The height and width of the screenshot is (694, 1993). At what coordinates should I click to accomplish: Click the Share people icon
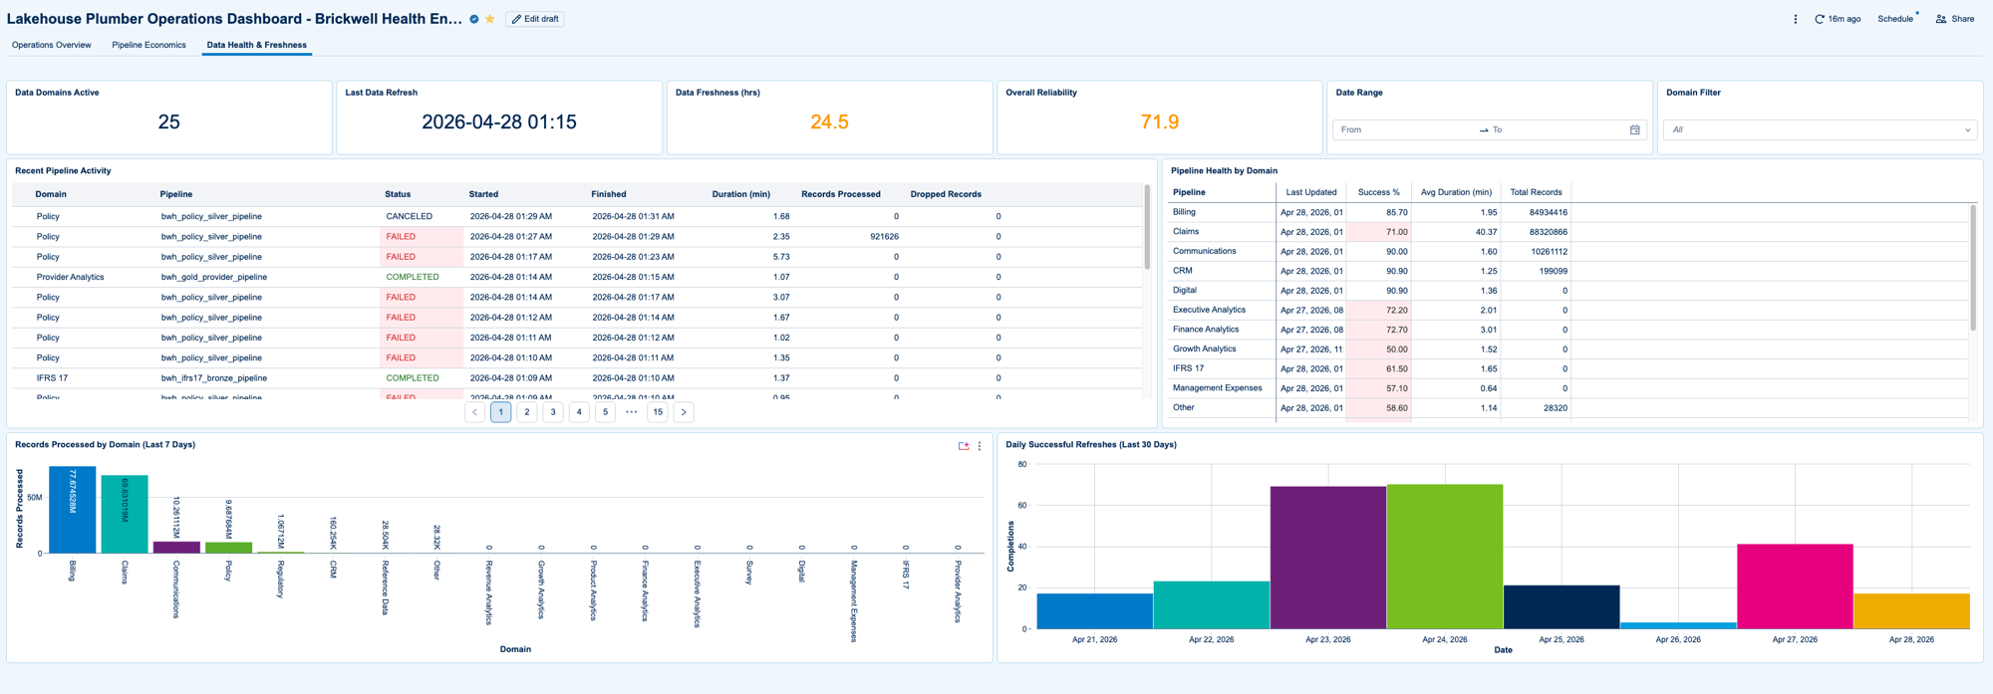[1941, 19]
